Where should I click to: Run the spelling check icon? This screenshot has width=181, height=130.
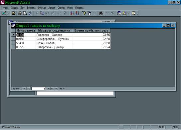click(x=30, y=13)
